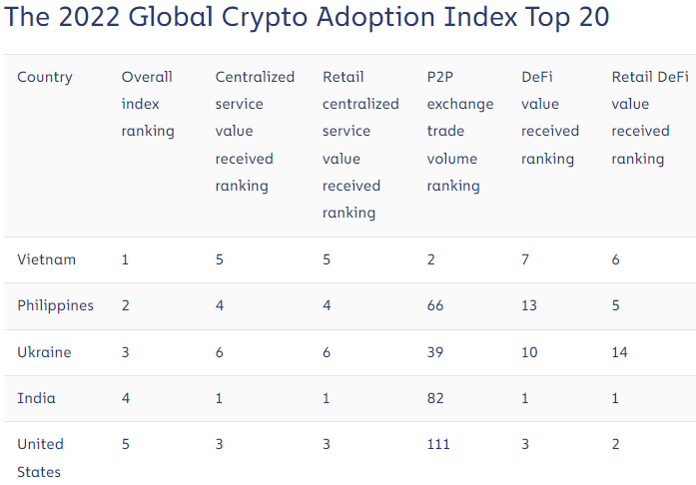Select the India country cell
This screenshot has height=485, width=696.
pyautogui.click(x=36, y=398)
